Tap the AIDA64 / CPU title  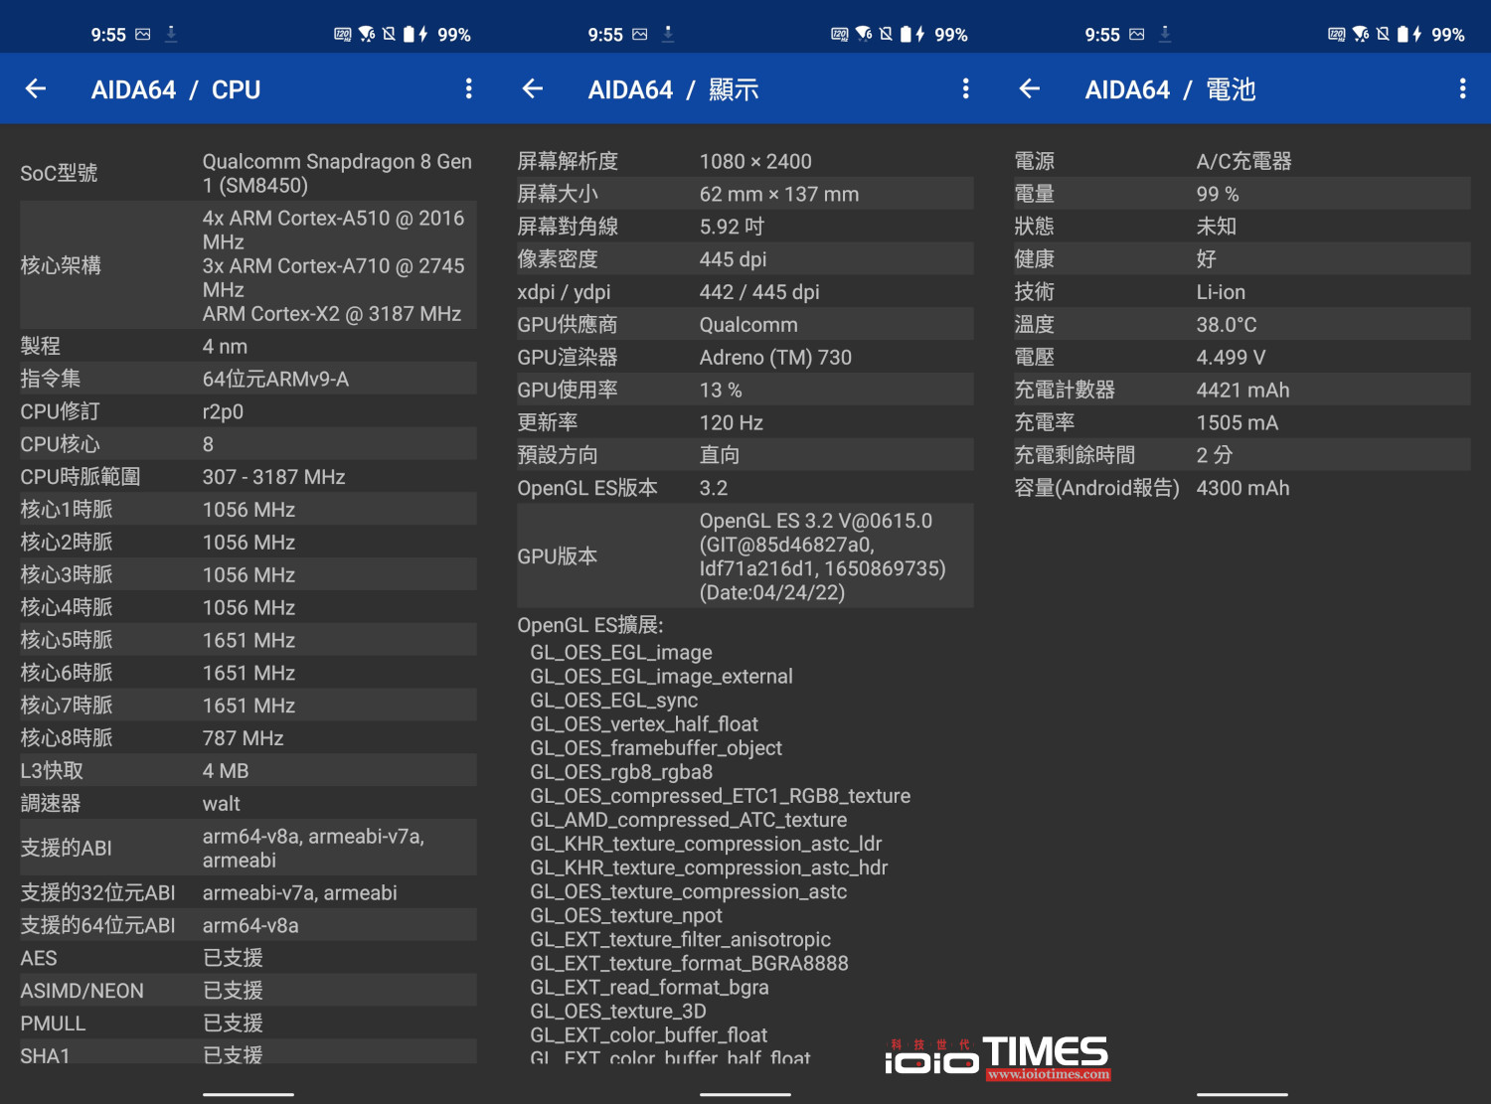tap(176, 89)
